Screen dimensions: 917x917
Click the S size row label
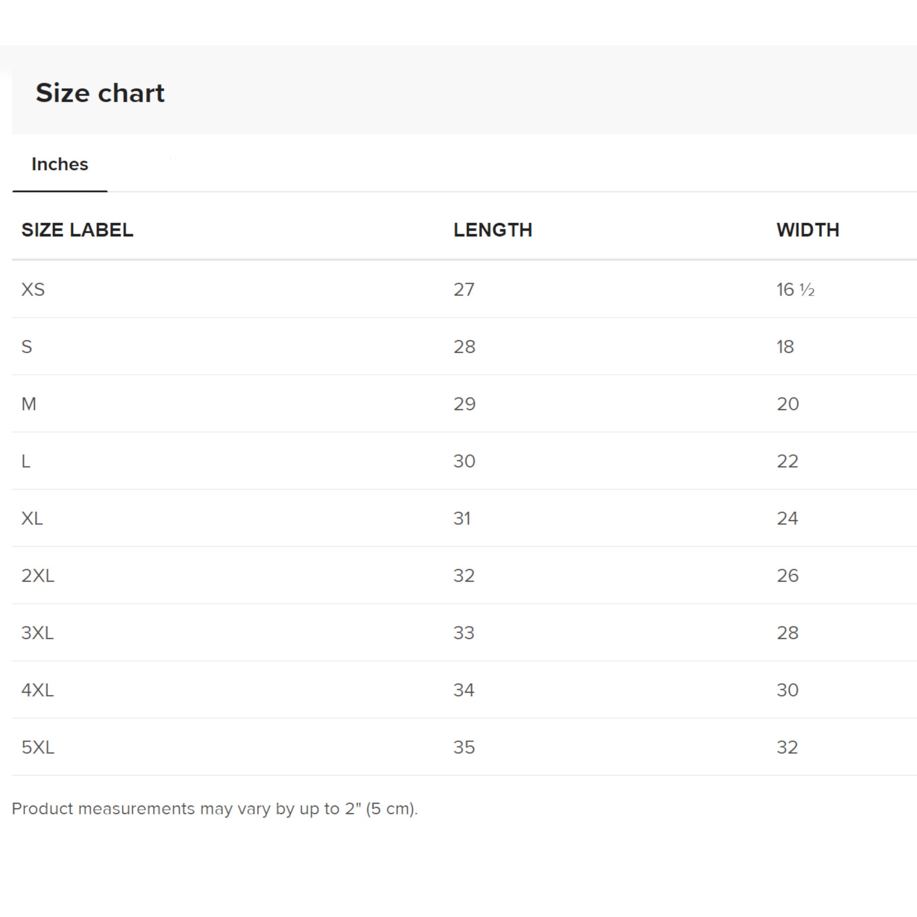(x=26, y=347)
